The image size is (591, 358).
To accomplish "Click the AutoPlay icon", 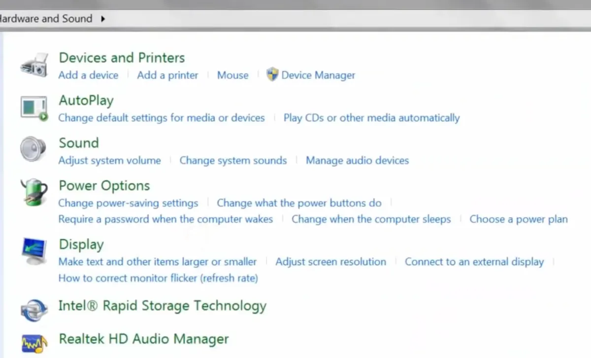I will click(x=33, y=107).
